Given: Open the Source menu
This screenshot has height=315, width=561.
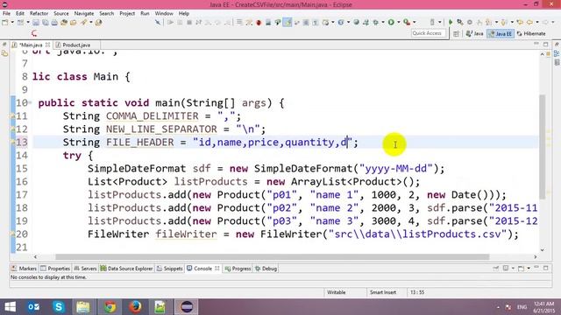Looking at the screenshot, I should tap(61, 13).
